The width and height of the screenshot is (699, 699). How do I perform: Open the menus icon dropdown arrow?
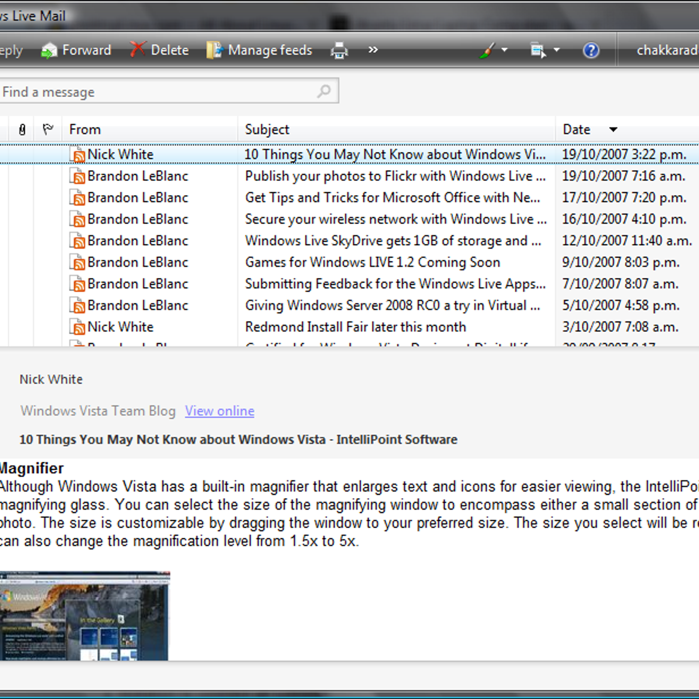click(x=557, y=50)
